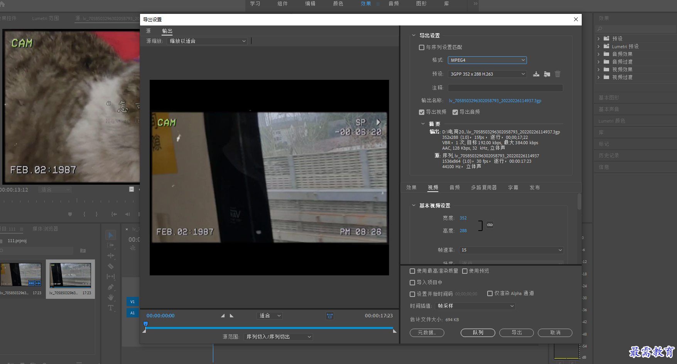
Task: Toggle width-height link constraint icon
Action: click(490, 225)
